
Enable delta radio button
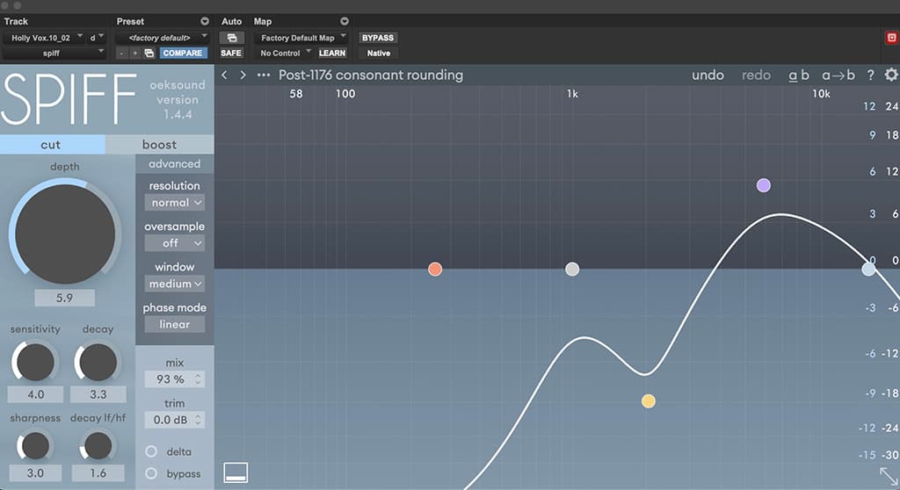pyautogui.click(x=151, y=451)
